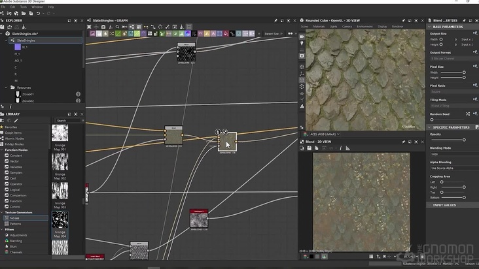Open the Help menu
The image size is (479, 269).
coord(51,7)
